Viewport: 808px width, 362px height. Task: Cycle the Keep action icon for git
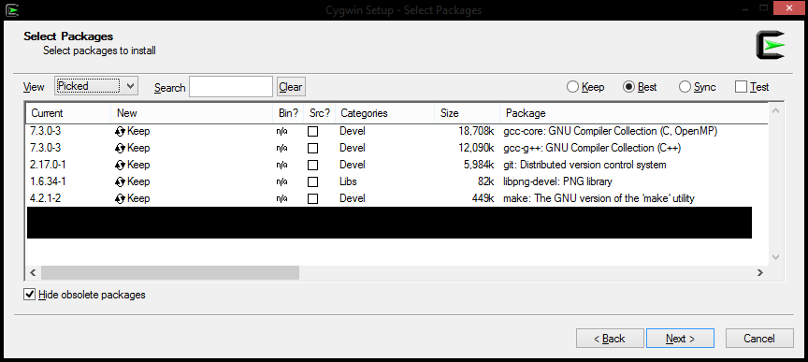coord(120,165)
